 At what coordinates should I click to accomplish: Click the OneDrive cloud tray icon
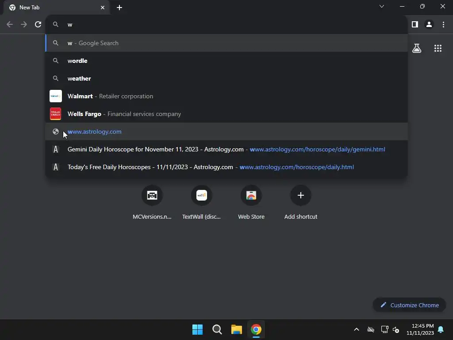pos(371,329)
